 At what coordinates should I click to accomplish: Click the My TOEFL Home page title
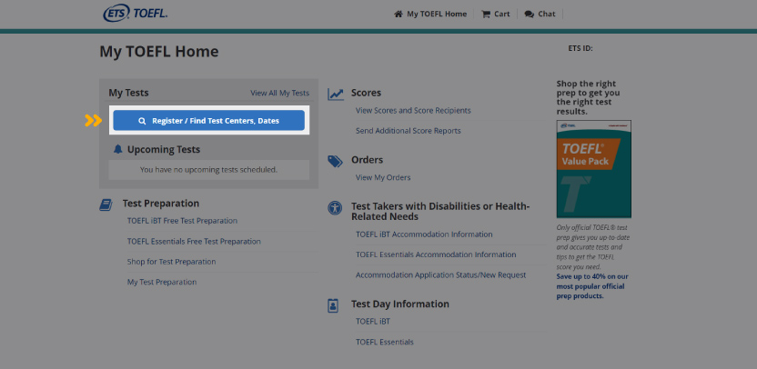pyautogui.click(x=159, y=52)
